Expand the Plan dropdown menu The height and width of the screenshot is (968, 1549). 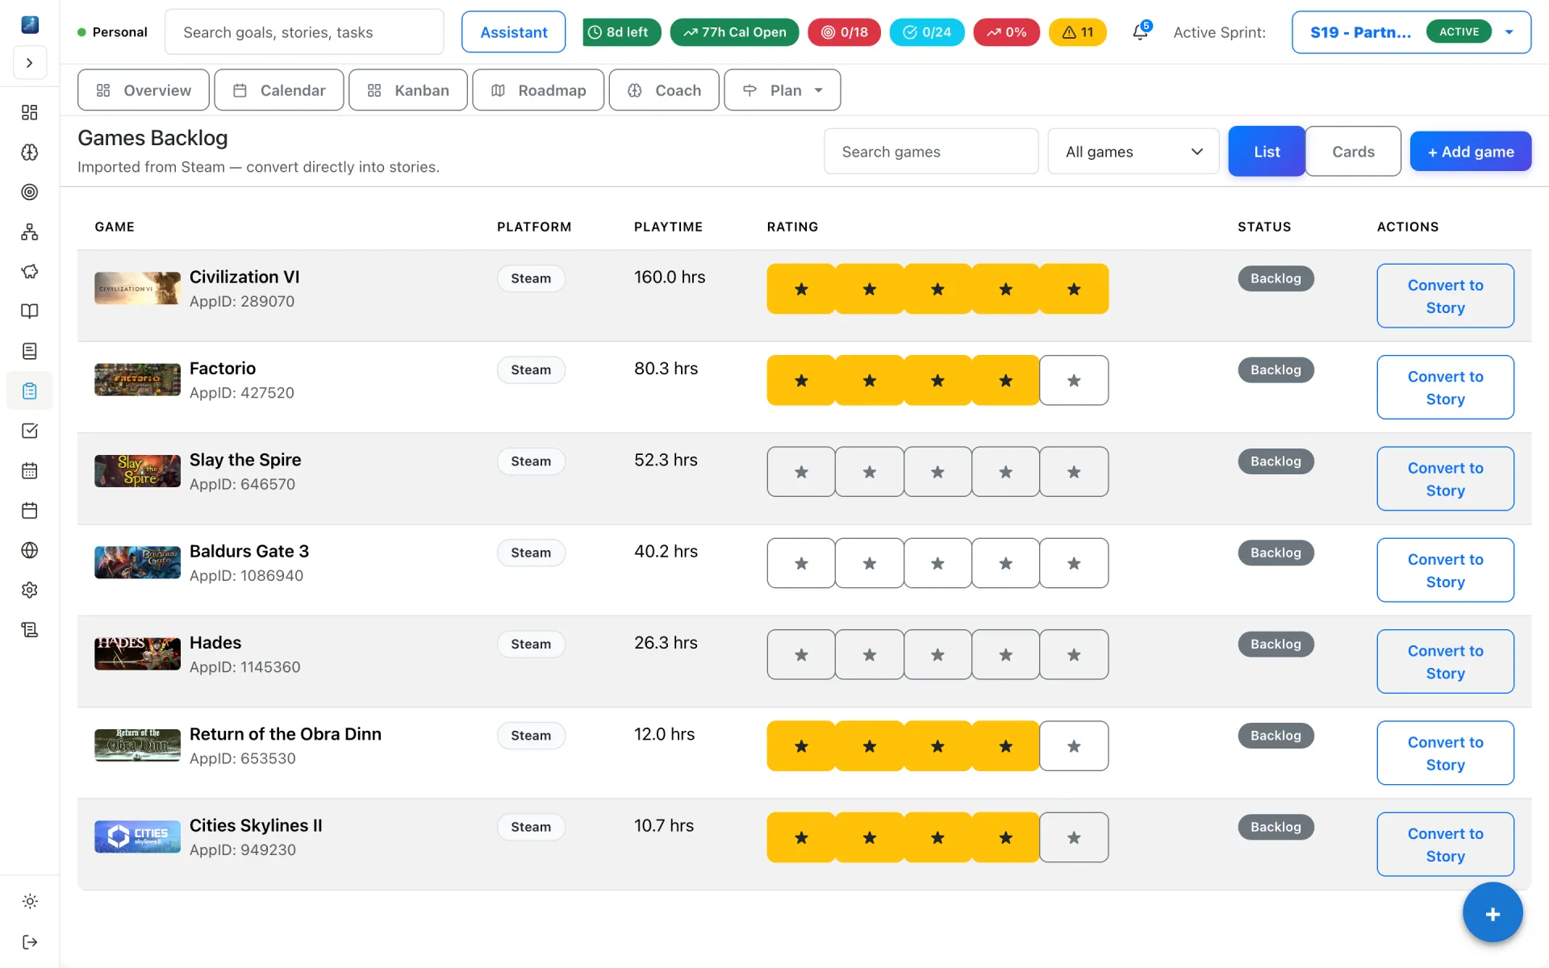point(783,90)
